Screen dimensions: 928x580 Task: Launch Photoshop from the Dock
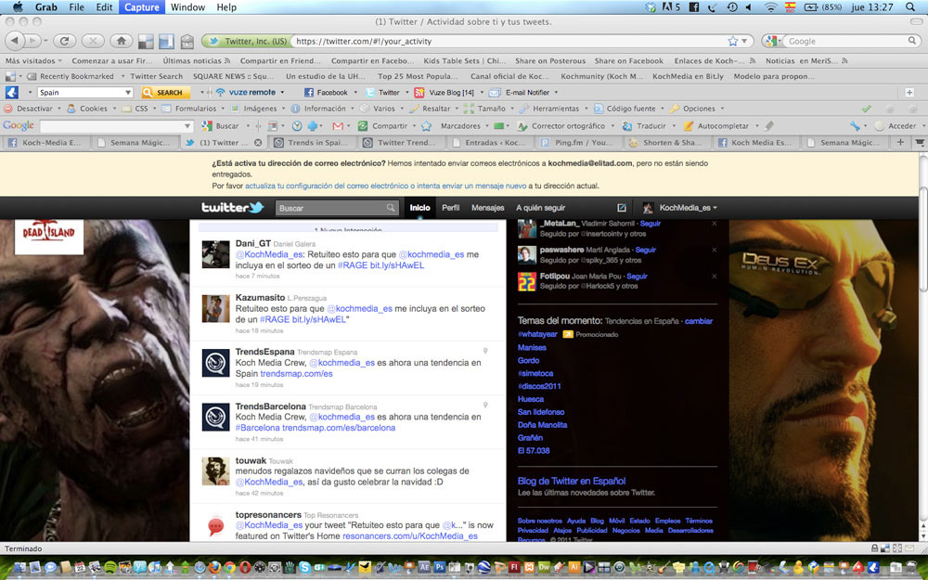[x=439, y=568]
